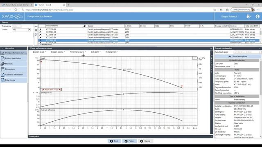
Task: Close the Tsurumi Pump Europe tab
Action: pos(32,5)
